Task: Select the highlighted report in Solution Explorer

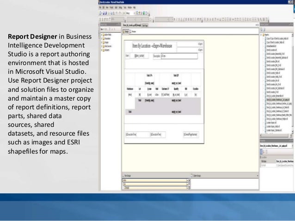Action: 278,100
